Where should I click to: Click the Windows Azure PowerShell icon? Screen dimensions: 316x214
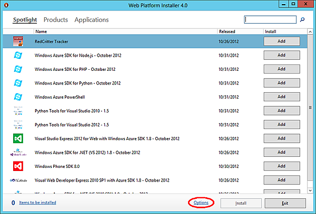17,97
